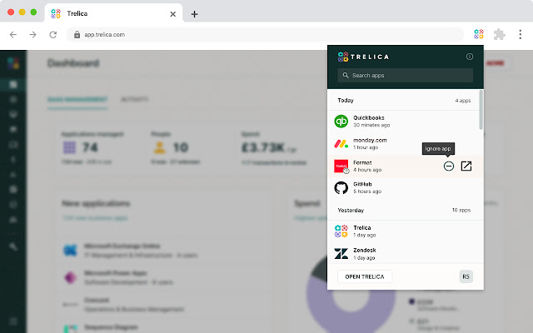Open the browser three-dot menu
Image resolution: width=533 pixels, height=333 pixels.
click(520, 34)
